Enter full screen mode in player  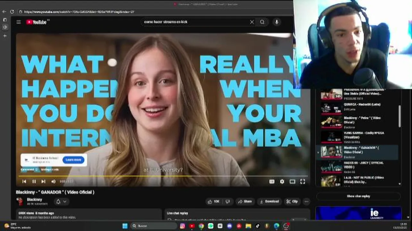[303, 182]
